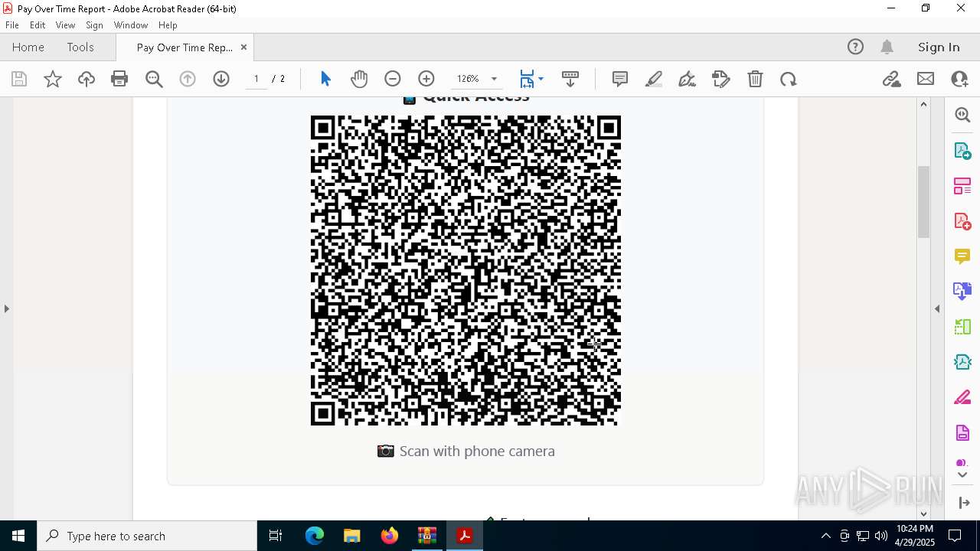Open the Edit menu
Viewport: 980px width, 551px height.
pyautogui.click(x=38, y=24)
